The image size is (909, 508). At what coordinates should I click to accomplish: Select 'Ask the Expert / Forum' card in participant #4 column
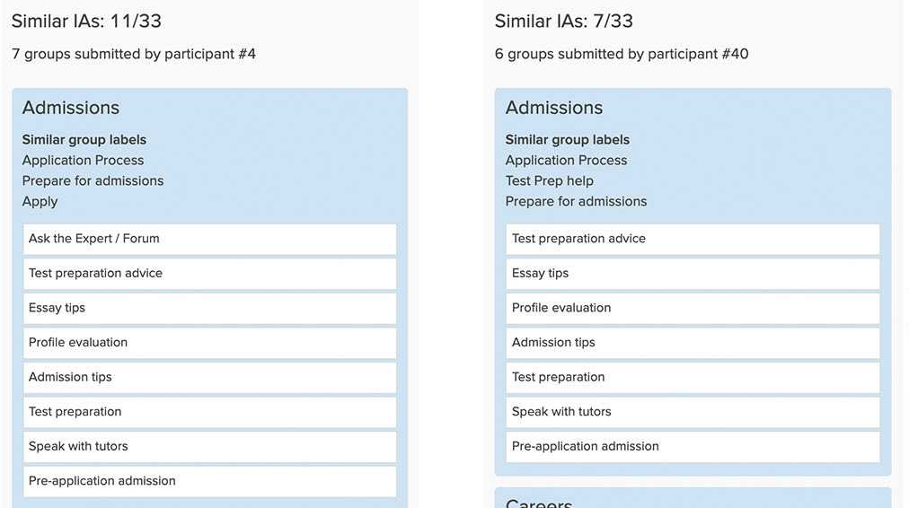click(x=210, y=240)
